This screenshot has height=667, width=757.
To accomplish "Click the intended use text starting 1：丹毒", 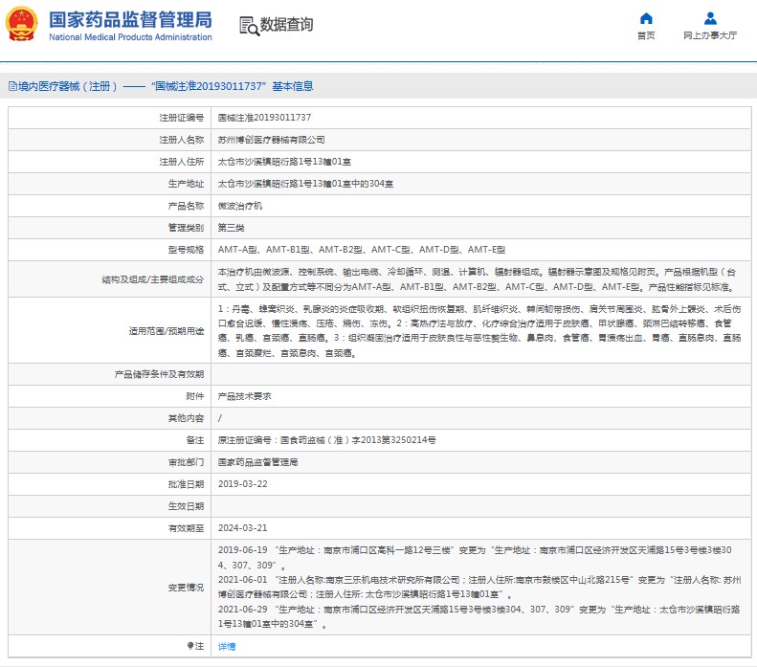I will click(479, 330).
